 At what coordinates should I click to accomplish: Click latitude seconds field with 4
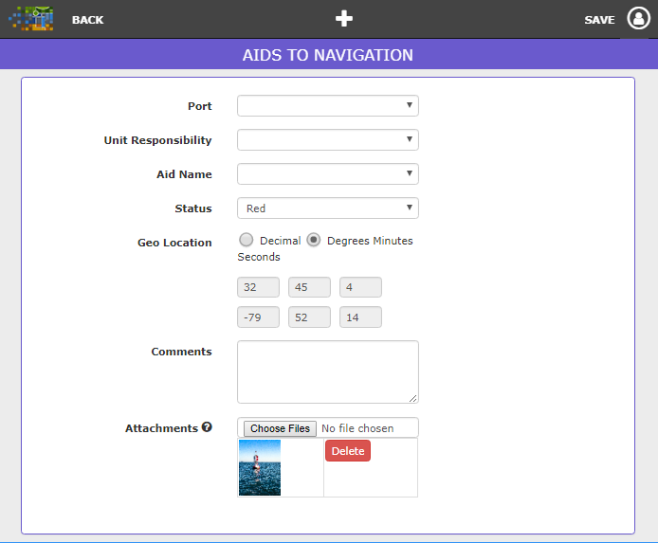[360, 287]
